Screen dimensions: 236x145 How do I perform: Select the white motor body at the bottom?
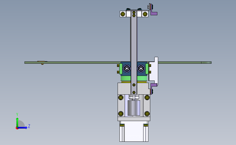(134, 131)
